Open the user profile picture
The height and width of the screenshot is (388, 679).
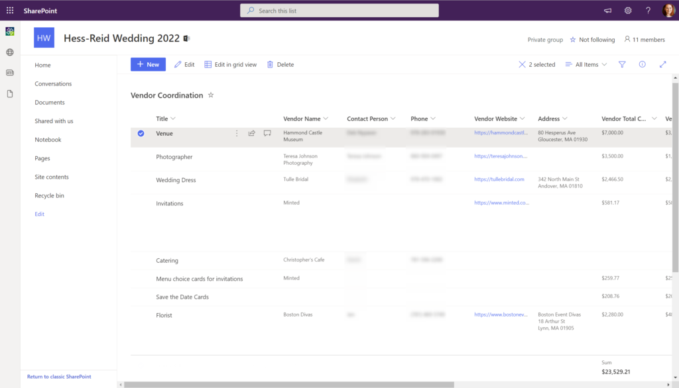[x=668, y=11]
